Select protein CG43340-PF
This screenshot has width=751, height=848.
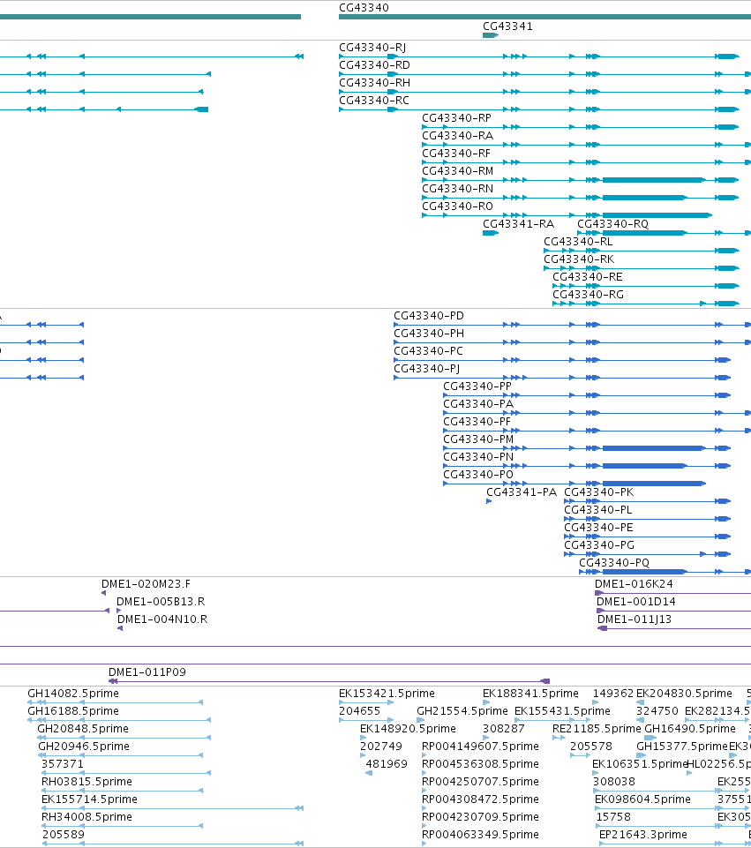coord(477,421)
